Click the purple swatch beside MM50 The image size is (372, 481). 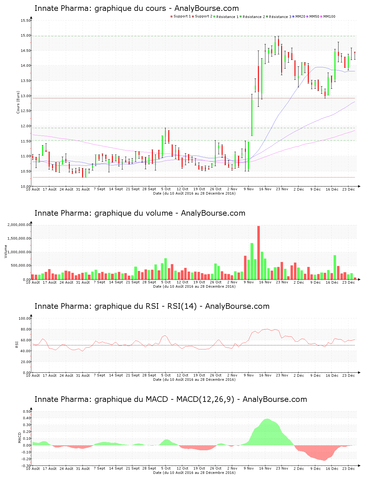(308, 16)
